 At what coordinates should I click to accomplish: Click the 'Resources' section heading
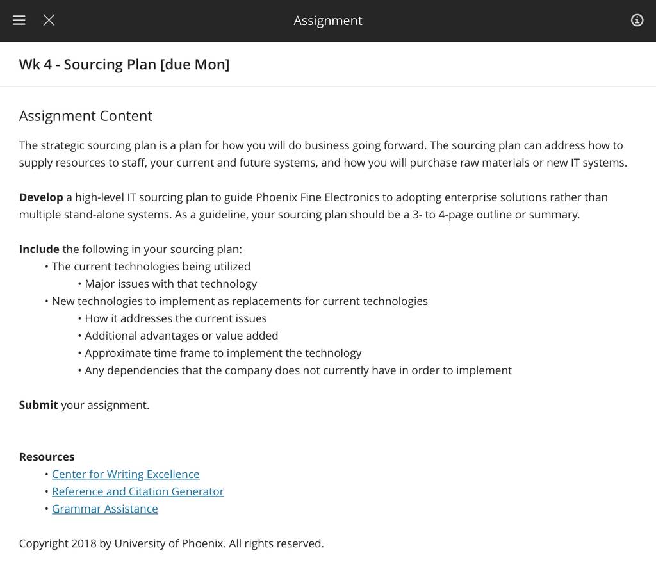[x=47, y=457]
